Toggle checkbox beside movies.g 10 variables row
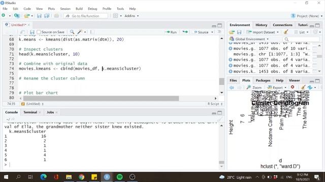The width and height of the screenshot is (325, 182). (315, 49)
